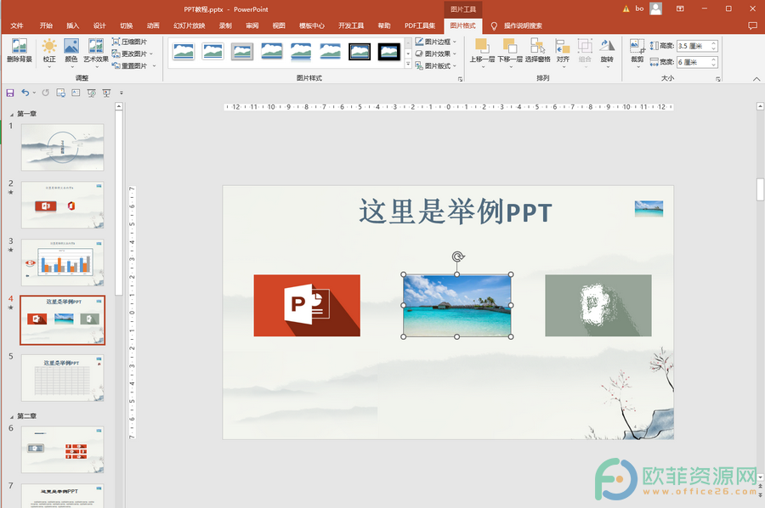Screen dimensions: 765x508
Task: Click 上移一层 bring forward icon
Action: pyautogui.click(x=482, y=51)
